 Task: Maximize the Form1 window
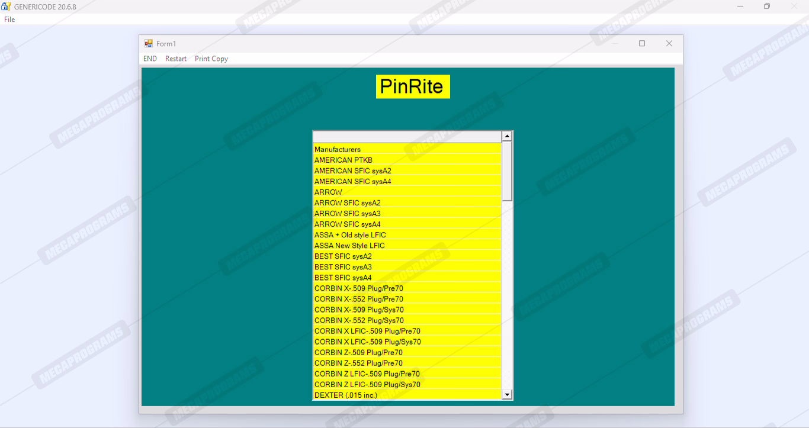pyautogui.click(x=641, y=44)
